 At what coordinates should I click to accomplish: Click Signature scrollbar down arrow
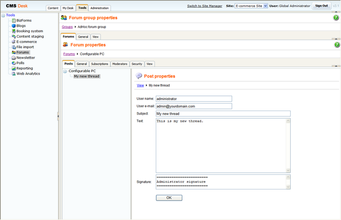[x=288, y=187]
